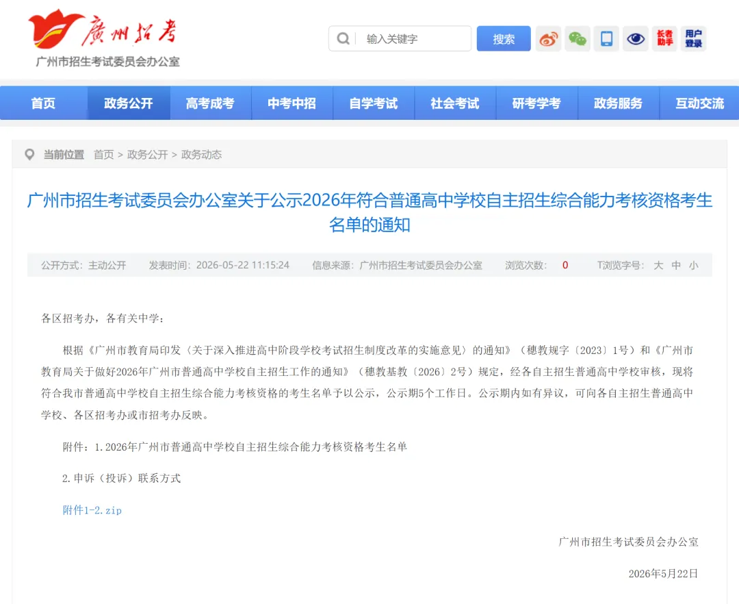Screen dimensions: 739x604
Task: Open the 高考成考 nav tab
Action: coord(210,103)
